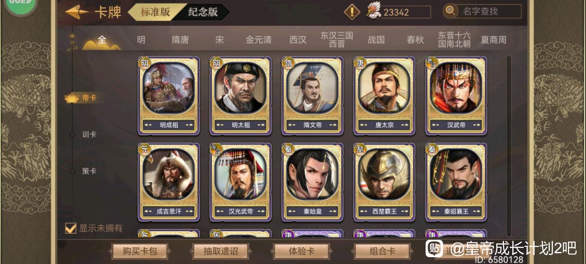
Task: Open the 明成祖 emperor card
Action: 169,95
